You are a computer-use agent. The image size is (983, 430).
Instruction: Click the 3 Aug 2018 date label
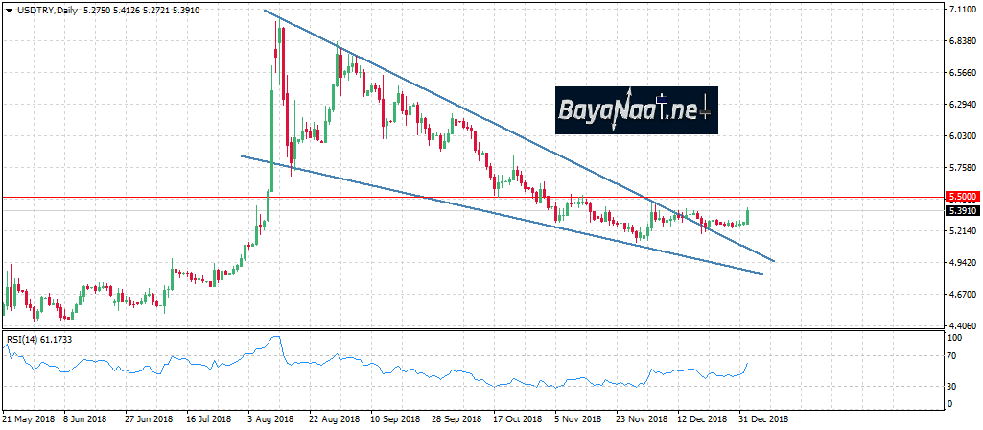click(272, 419)
